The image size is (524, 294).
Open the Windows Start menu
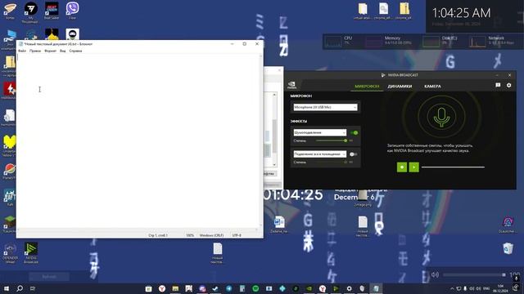(7, 288)
